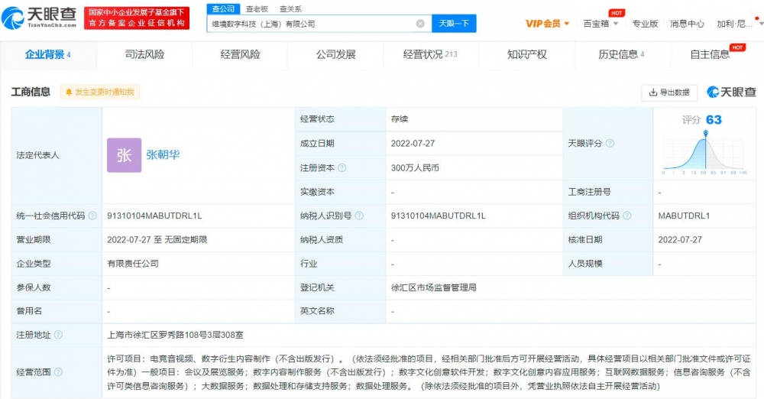Switch to 查关系 search tab

(x=290, y=8)
